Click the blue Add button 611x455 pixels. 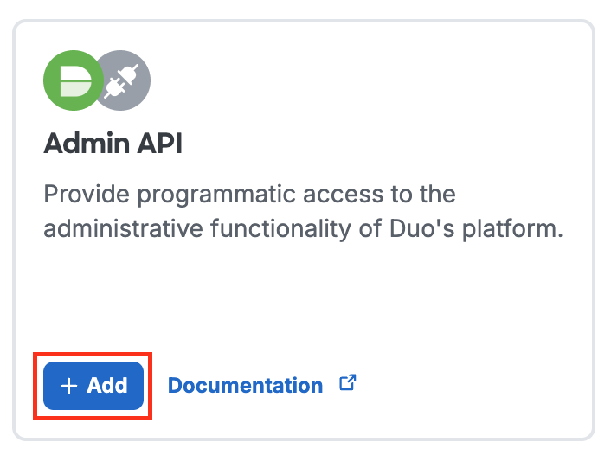(x=93, y=386)
